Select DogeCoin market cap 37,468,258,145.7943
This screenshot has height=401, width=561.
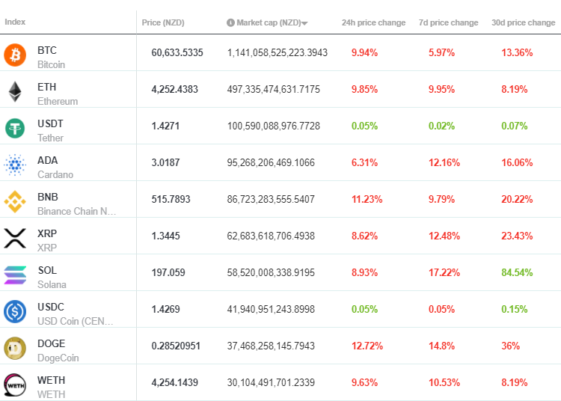[271, 346]
